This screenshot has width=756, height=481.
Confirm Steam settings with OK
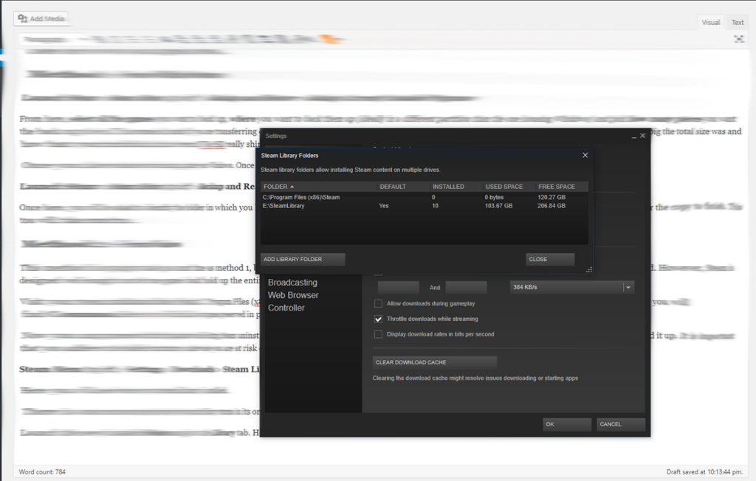pos(566,423)
